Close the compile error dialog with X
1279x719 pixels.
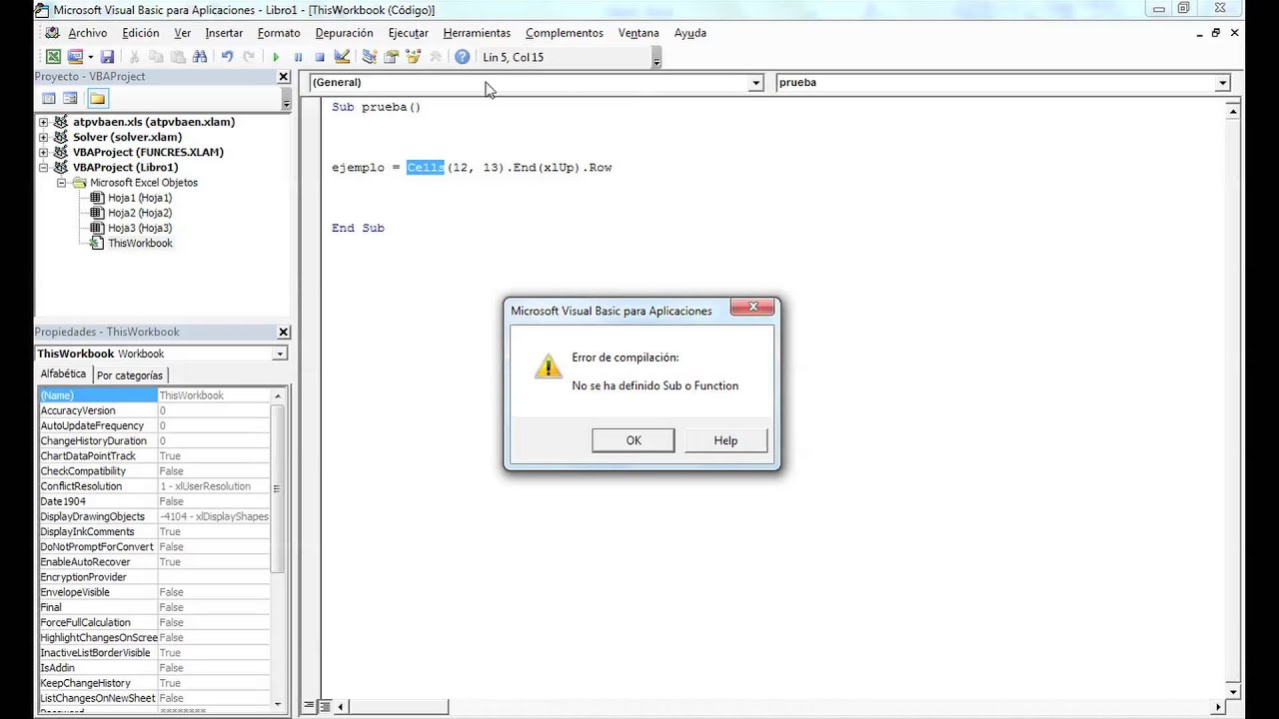[752, 308]
